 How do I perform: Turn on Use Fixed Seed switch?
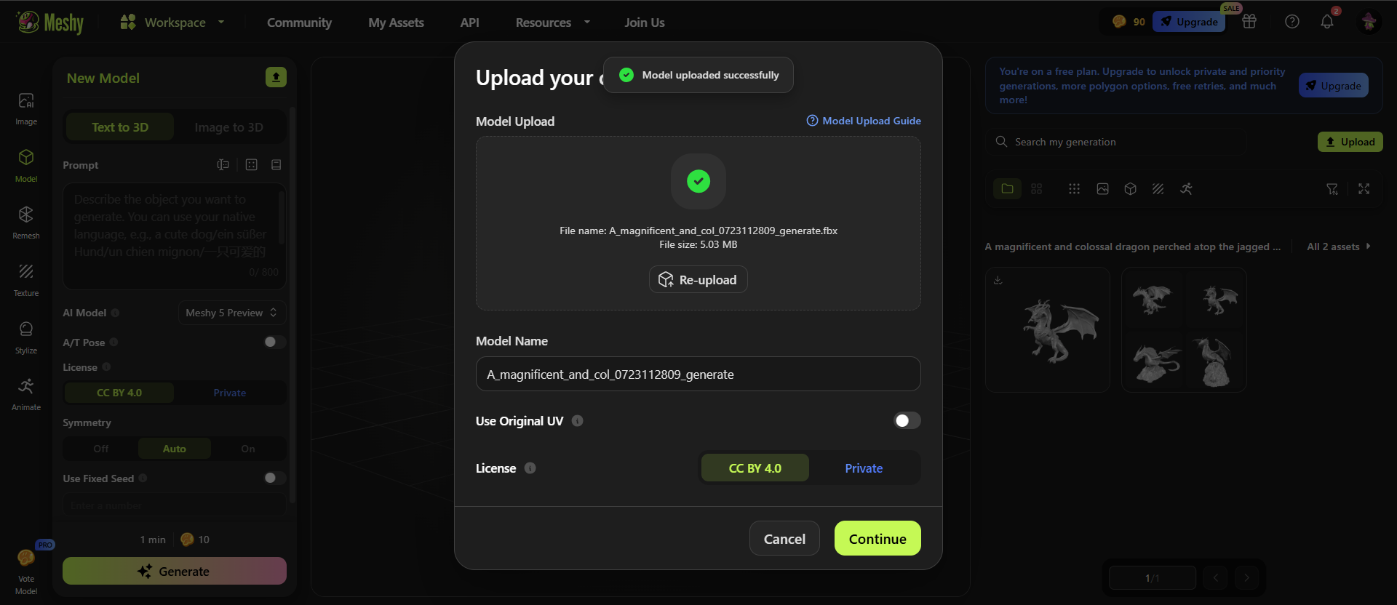[x=274, y=478]
